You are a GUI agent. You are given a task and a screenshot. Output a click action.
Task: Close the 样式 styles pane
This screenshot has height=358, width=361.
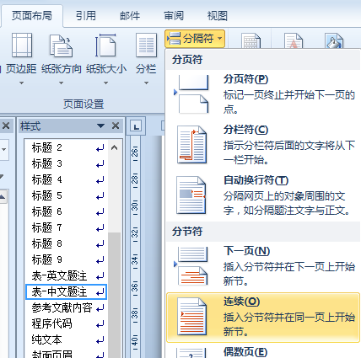pos(116,126)
